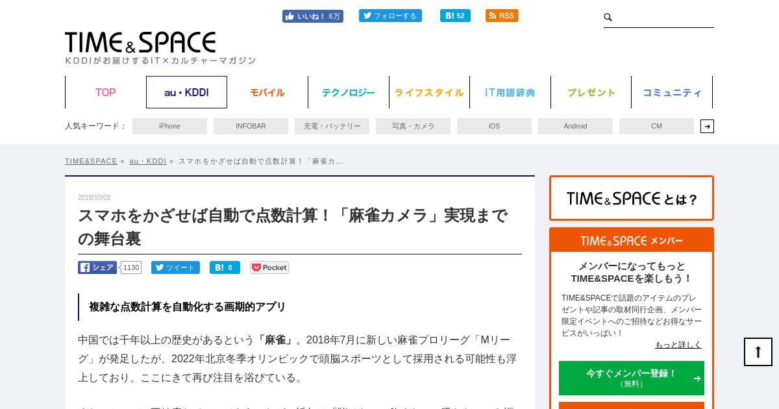This screenshot has width=779, height=409.
Task: Click the KDDIがお届けする tagline under the logo
Action: click(x=161, y=60)
